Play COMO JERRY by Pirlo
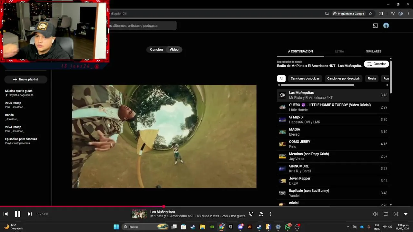 (x=333, y=144)
